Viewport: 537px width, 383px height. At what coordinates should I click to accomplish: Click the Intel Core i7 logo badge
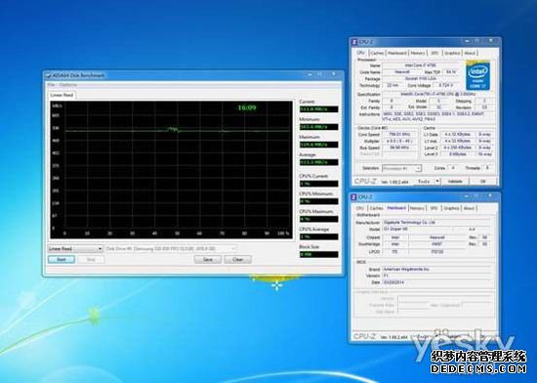(x=477, y=76)
